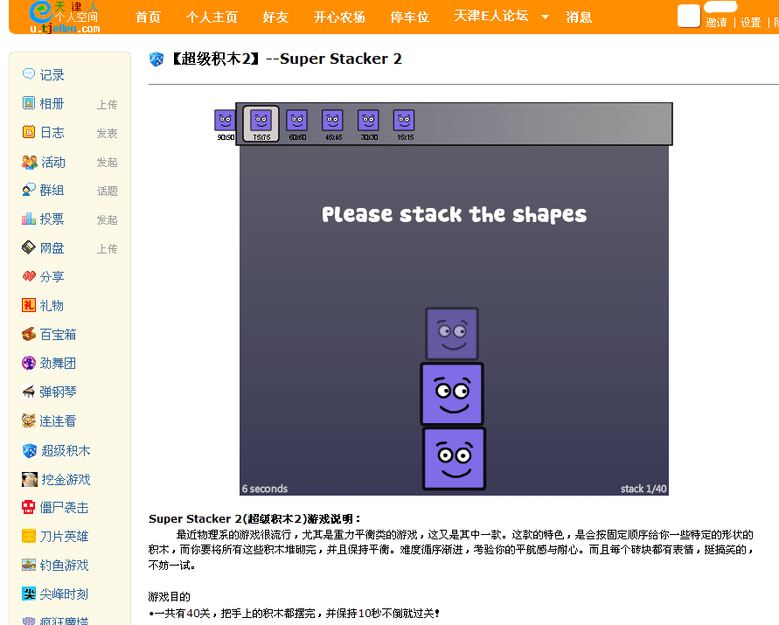Image resolution: width=779 pixels, height=625 pixels.
Task: Click the 分享 hearts icon
Action: coord(29,275)
